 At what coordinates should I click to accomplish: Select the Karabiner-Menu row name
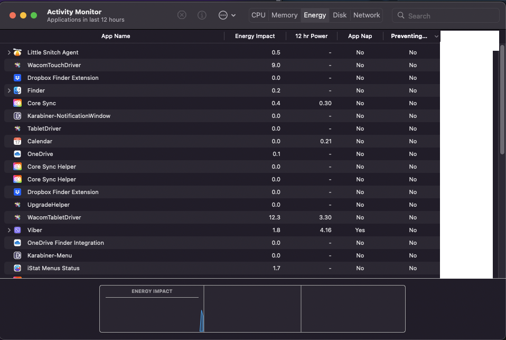[x=50, y=255]
